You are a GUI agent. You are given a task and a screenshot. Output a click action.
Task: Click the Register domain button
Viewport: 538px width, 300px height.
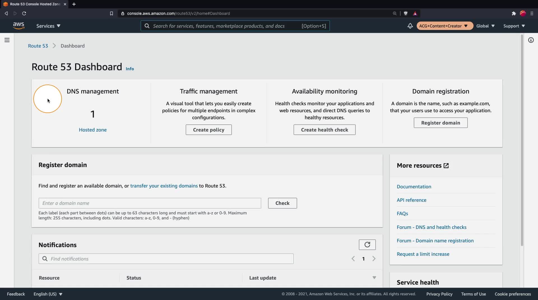point(440,123)
